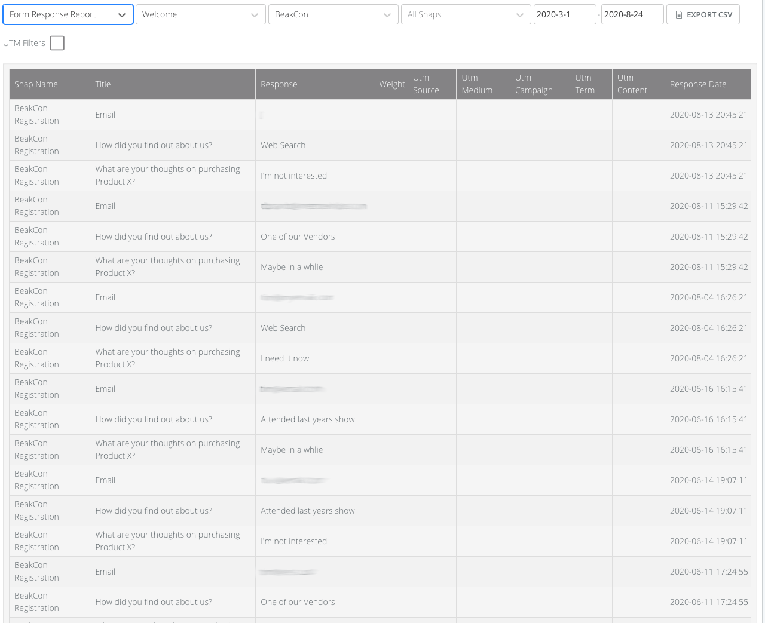
Task: Click the Utm Medium column header
Action: (x=477, y=84)
